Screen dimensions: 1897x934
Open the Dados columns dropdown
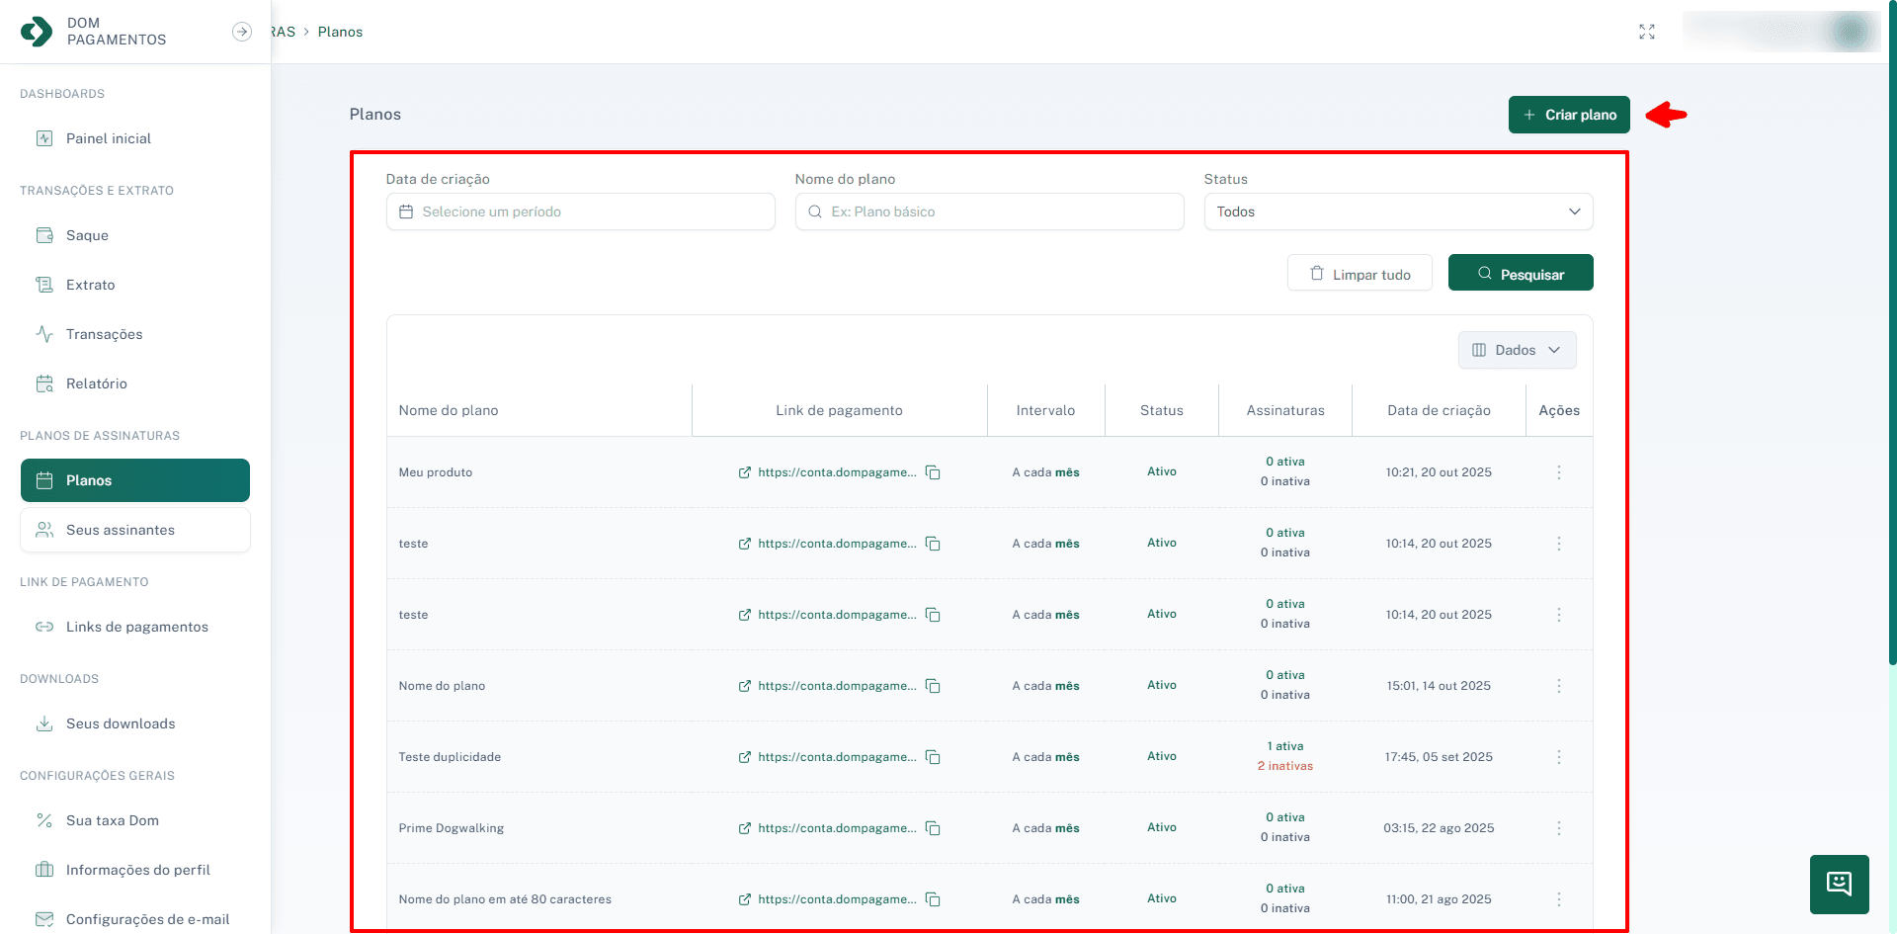tap(1517, 350)
